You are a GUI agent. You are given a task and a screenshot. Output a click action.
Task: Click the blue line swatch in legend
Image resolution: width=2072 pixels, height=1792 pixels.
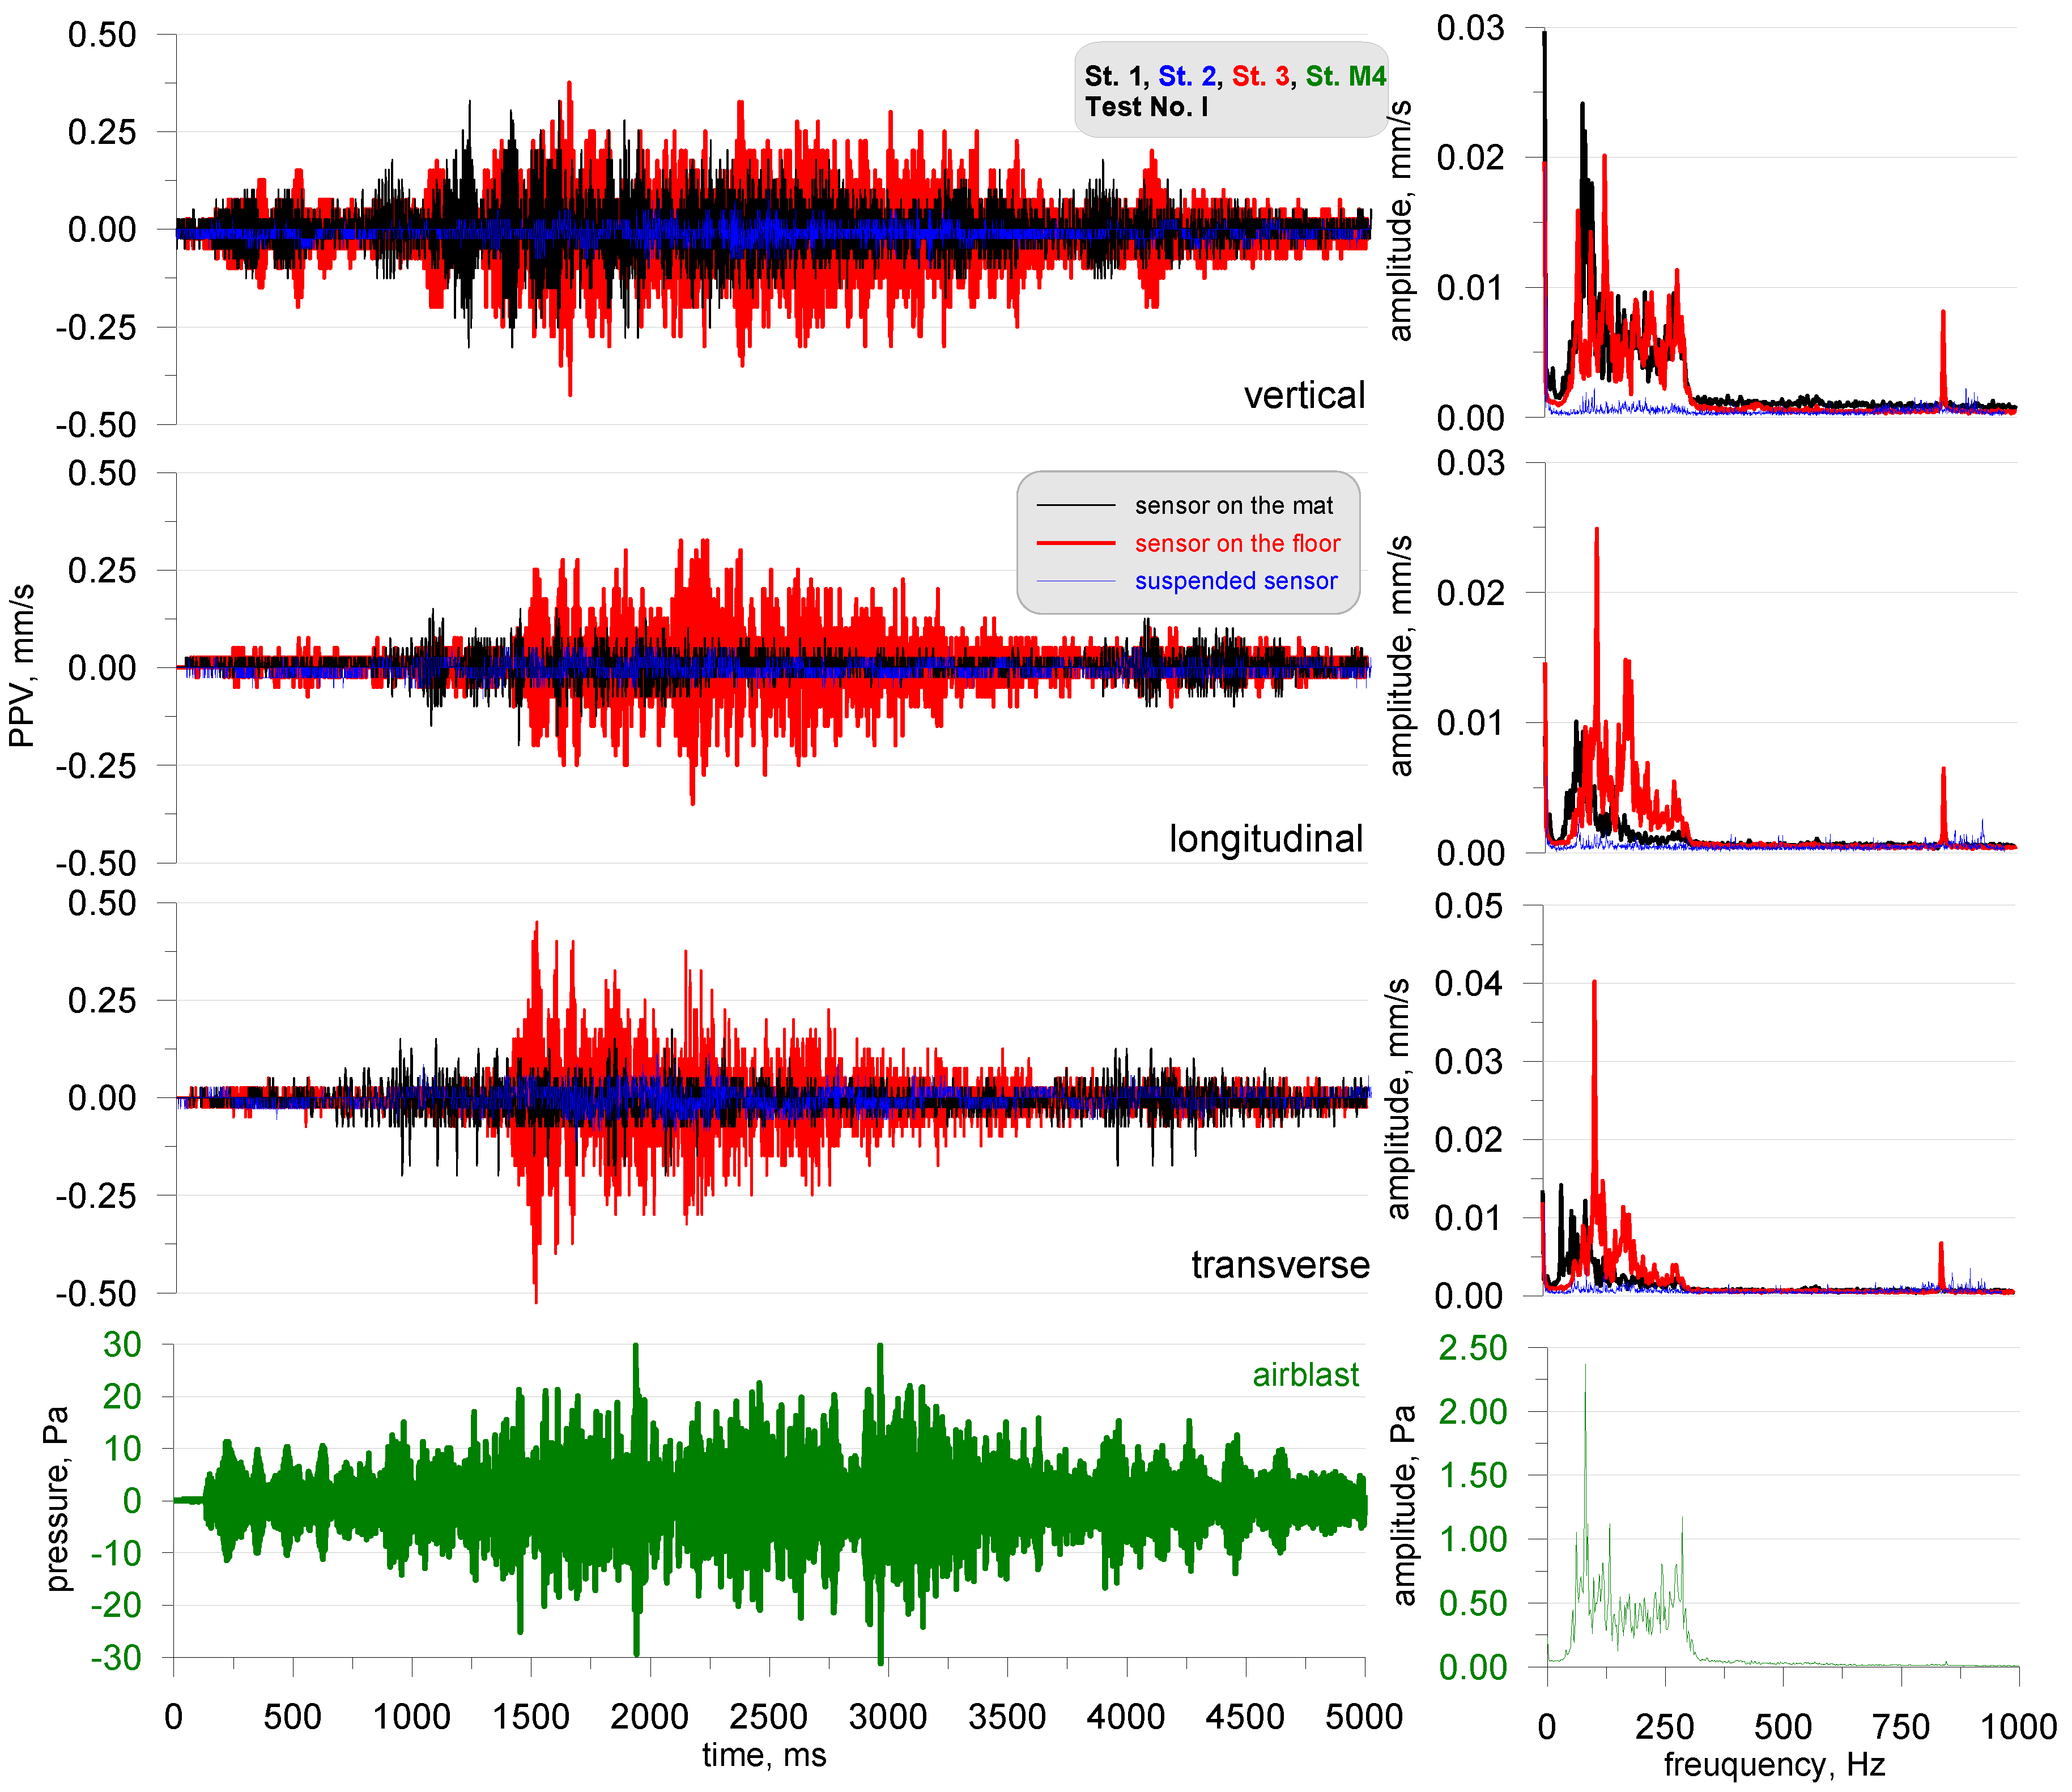tap(1075, 581)
